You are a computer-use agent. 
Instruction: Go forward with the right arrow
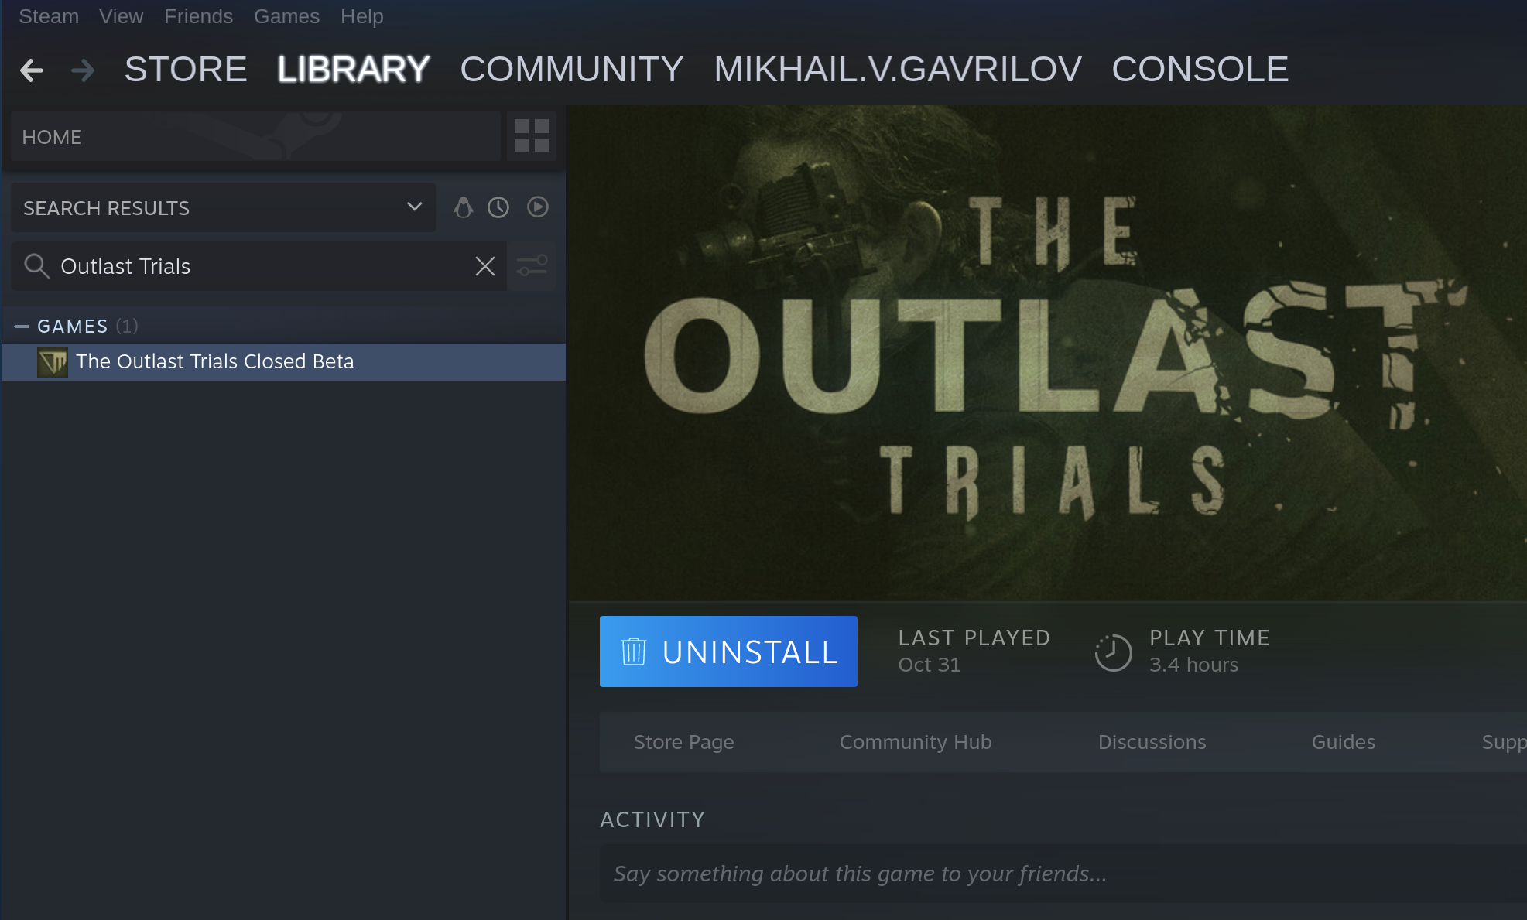(83, 70)
